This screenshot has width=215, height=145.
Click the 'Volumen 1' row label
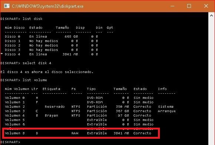tap(15, 102)
